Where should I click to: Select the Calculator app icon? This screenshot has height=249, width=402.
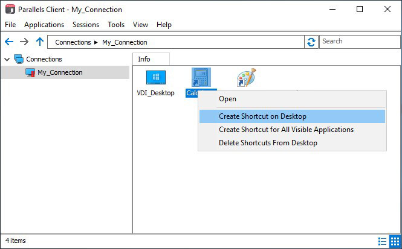point(201,77)
